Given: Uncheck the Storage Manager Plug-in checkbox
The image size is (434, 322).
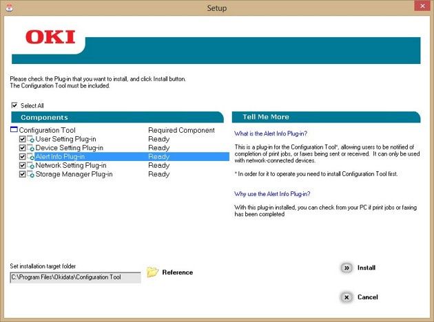Looking at the screenshot, I should pyautogui.click(x=23, y=174).
